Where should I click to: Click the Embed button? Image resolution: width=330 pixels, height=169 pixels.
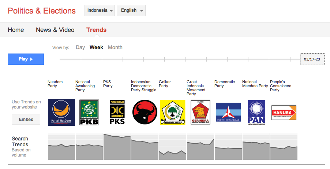click(x=26, y=119)
